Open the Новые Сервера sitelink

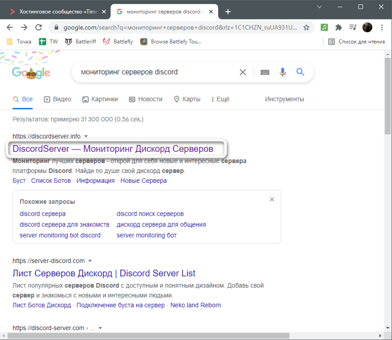144,180
